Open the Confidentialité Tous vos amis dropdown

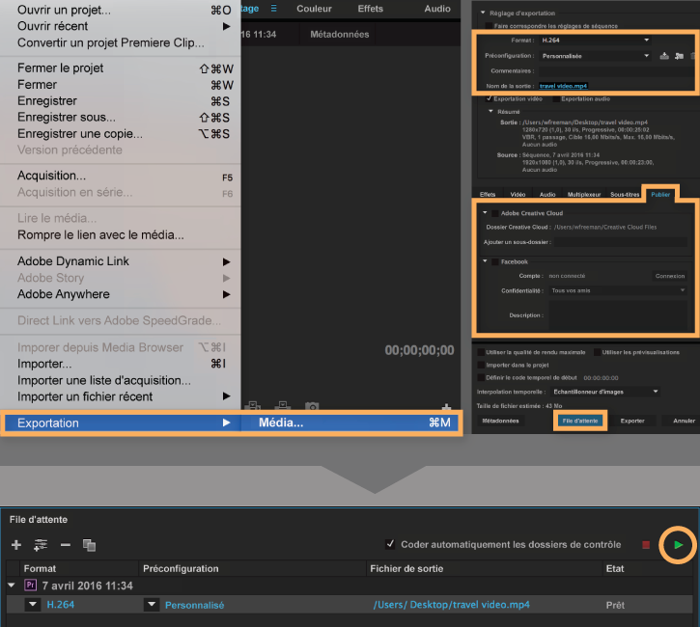618,290
